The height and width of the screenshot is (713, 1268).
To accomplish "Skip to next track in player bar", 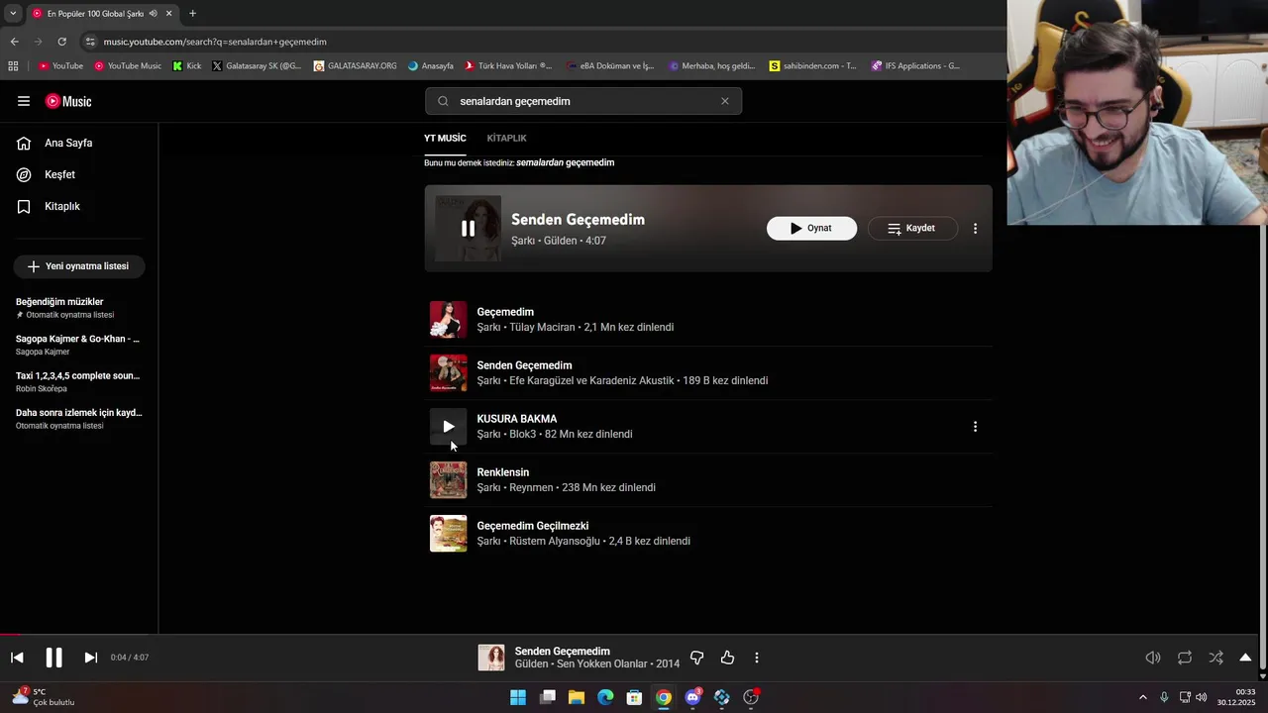I will (x=90, y=658).
